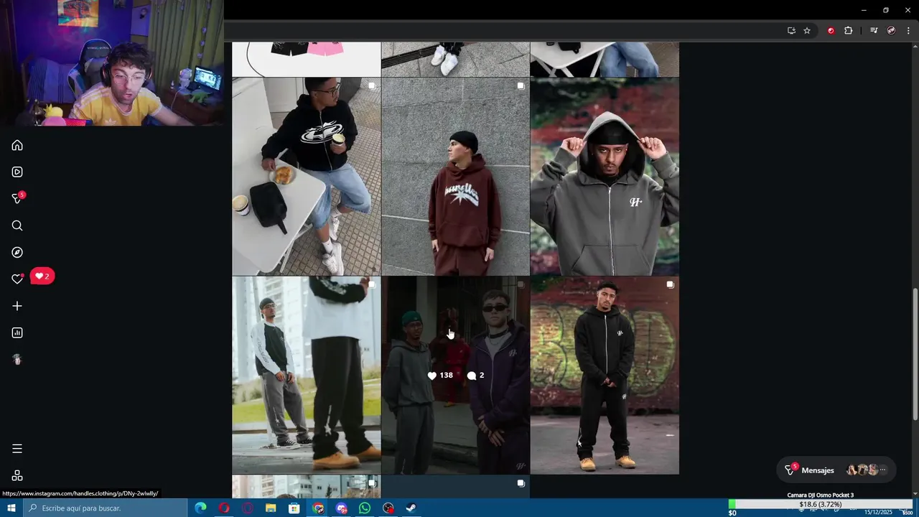
Task: Open the post with tan boots and black pants
Action: (x=307, y=376)
